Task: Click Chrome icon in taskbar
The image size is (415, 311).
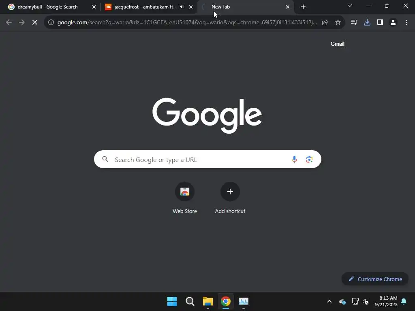Action: coord(226,301)
